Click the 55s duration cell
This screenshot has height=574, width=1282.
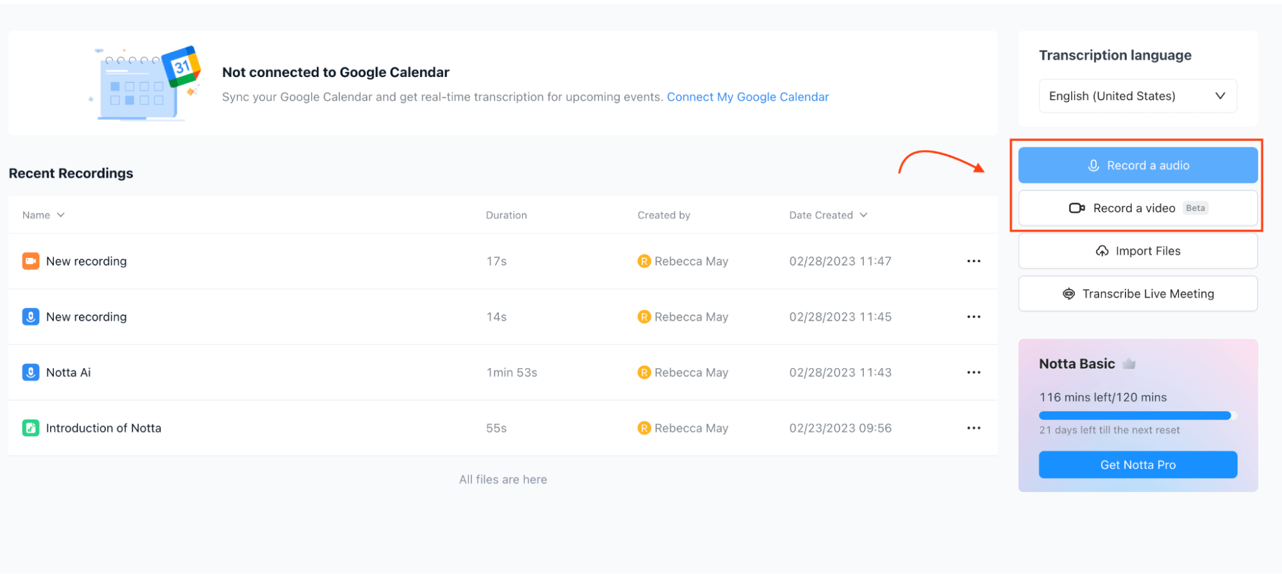[496, 428]
